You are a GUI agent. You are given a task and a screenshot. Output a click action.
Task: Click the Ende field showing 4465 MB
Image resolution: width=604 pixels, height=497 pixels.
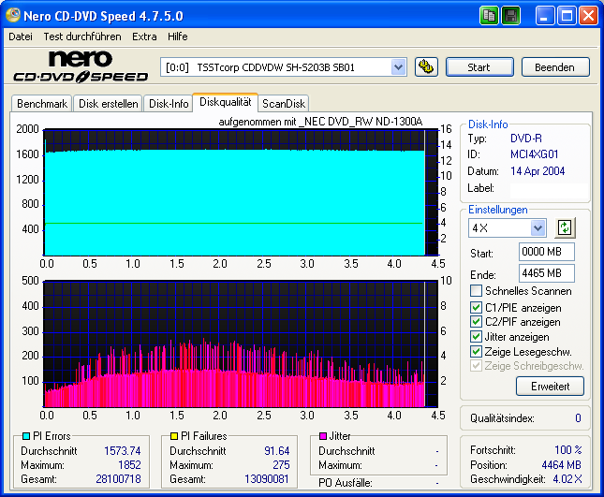(x=546, y=273)
